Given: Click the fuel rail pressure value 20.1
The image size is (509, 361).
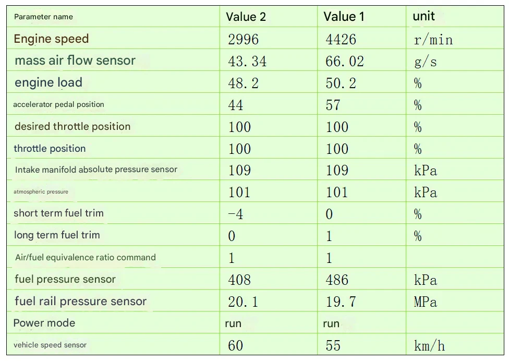Looking at the screenshot, I should [x=243, y=302].
